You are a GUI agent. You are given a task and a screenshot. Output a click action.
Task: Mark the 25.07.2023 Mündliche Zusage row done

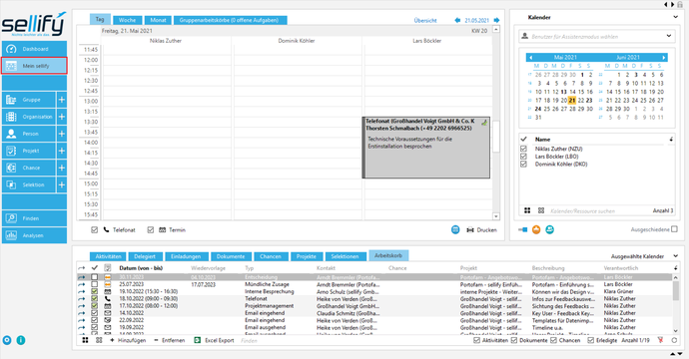point(94,284)
